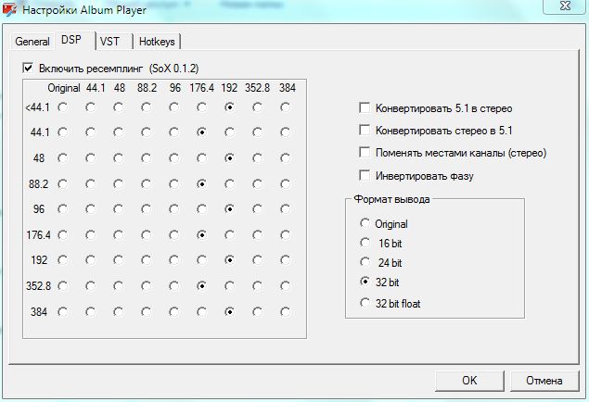Set 48 row to Original
589x402 pixels.
pyautogui.click(x=63, y=158)
